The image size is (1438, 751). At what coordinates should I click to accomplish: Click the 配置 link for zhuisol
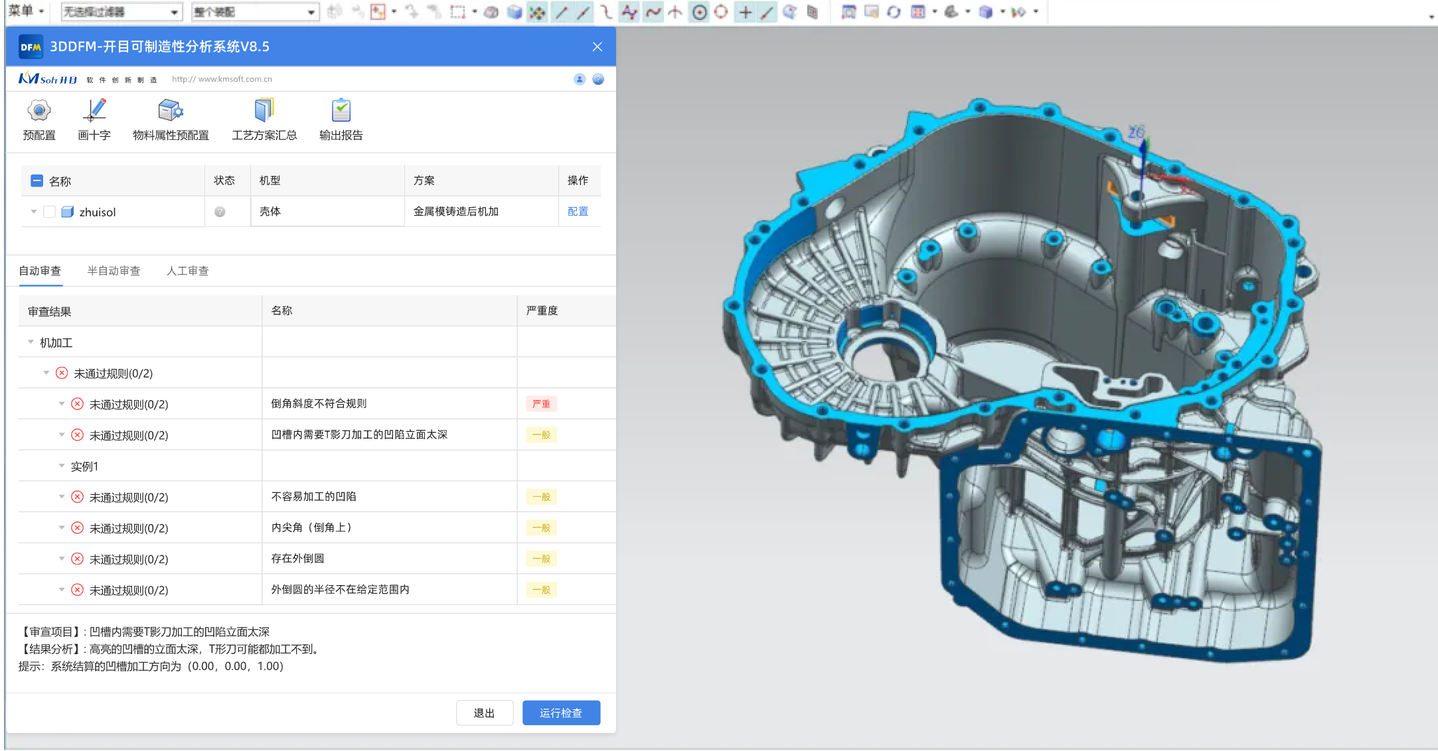point(578,212)
